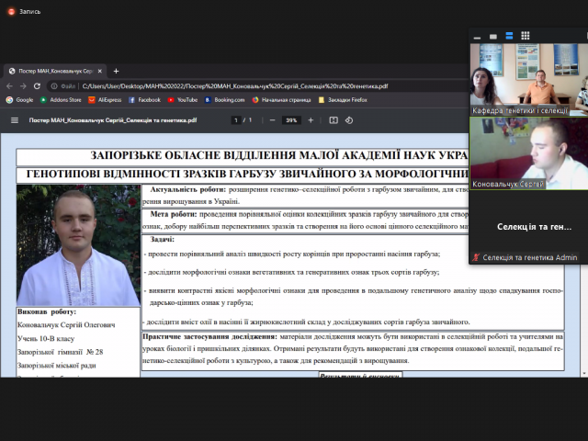Screen dimensions: 588x441
Task: Go back in browser history
Action: [x=9, y=85]
